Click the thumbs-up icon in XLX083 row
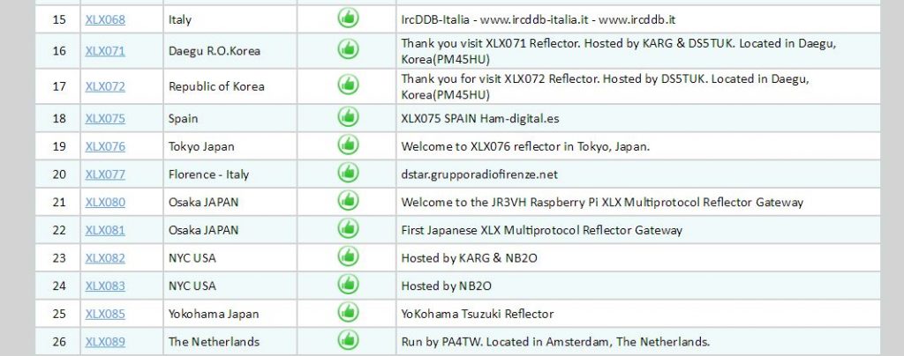 [348, 284]
